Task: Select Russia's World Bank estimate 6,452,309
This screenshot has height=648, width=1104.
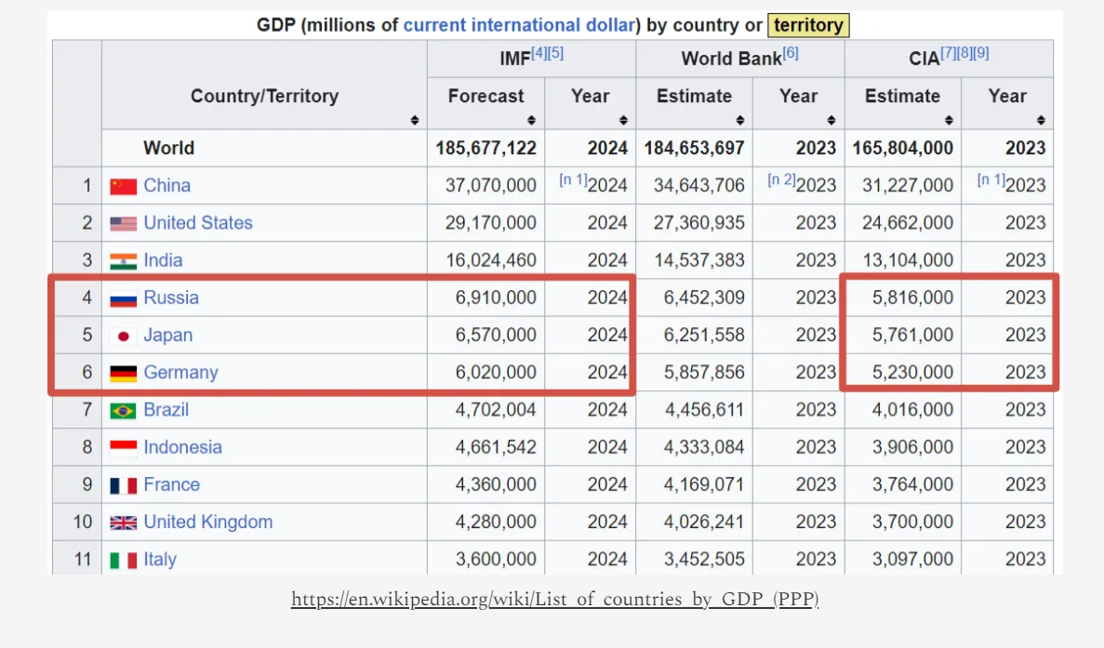Action: pos(704,297)
